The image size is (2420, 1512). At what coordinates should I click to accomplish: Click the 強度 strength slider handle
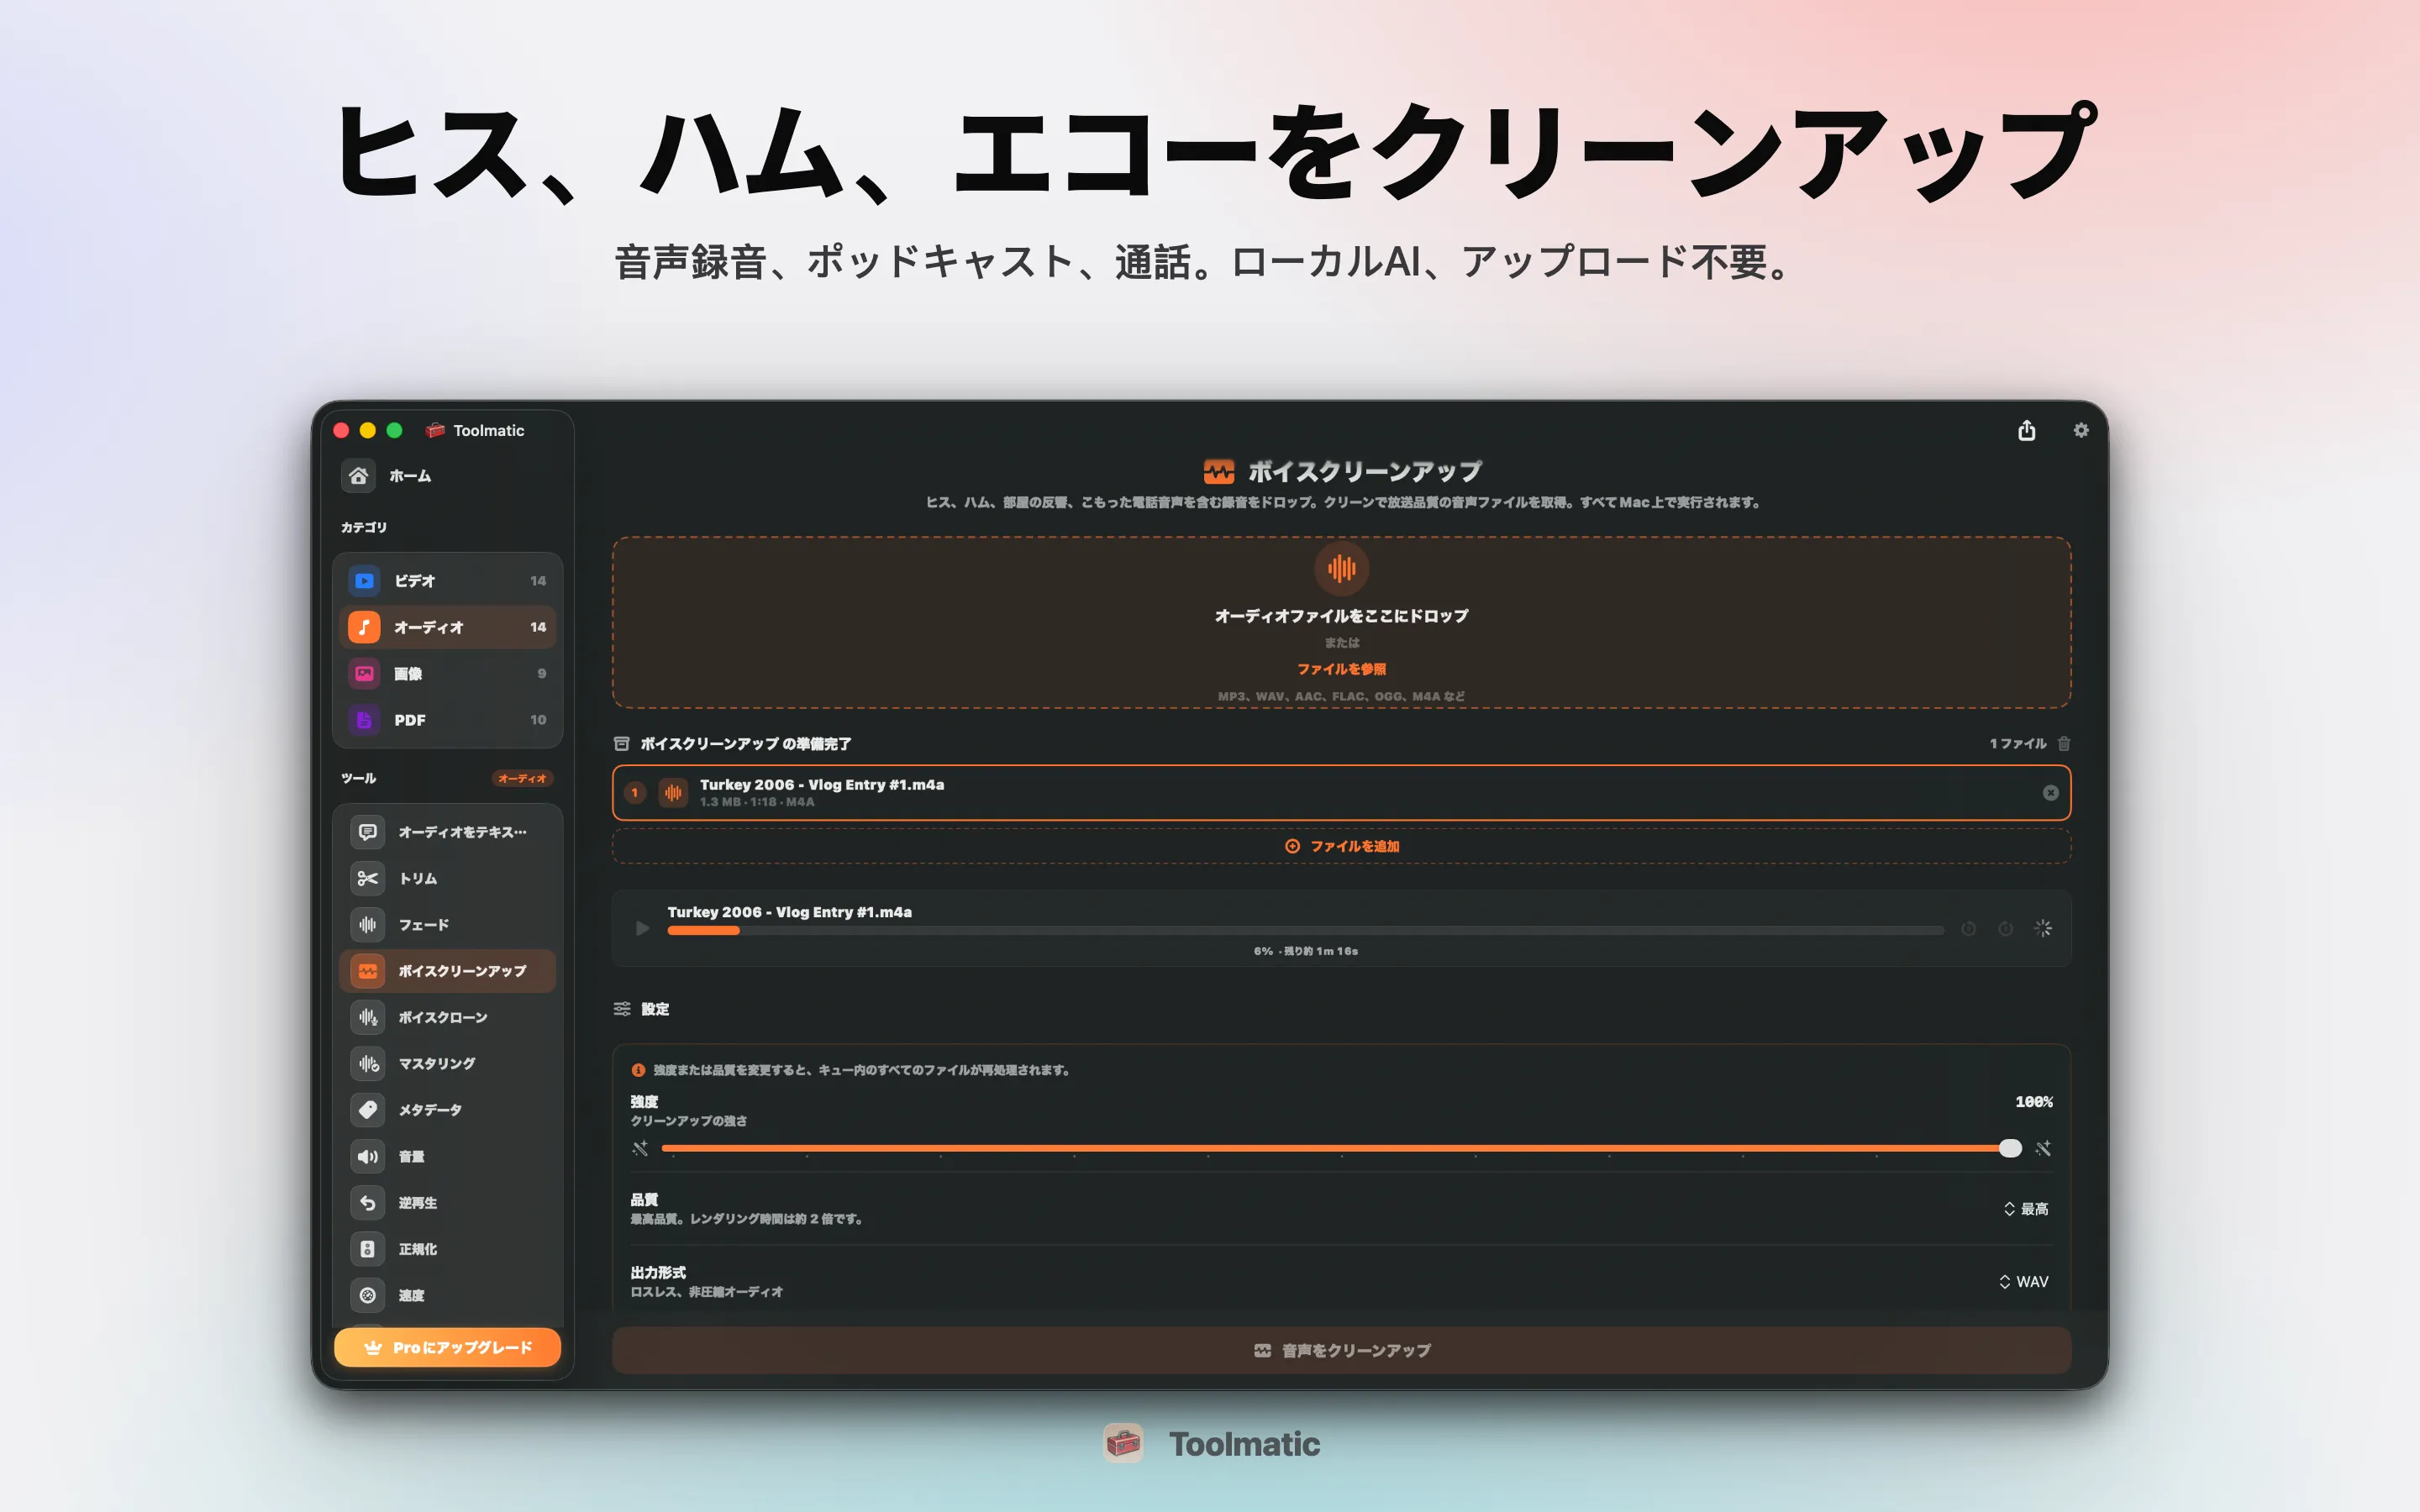2010,1148
